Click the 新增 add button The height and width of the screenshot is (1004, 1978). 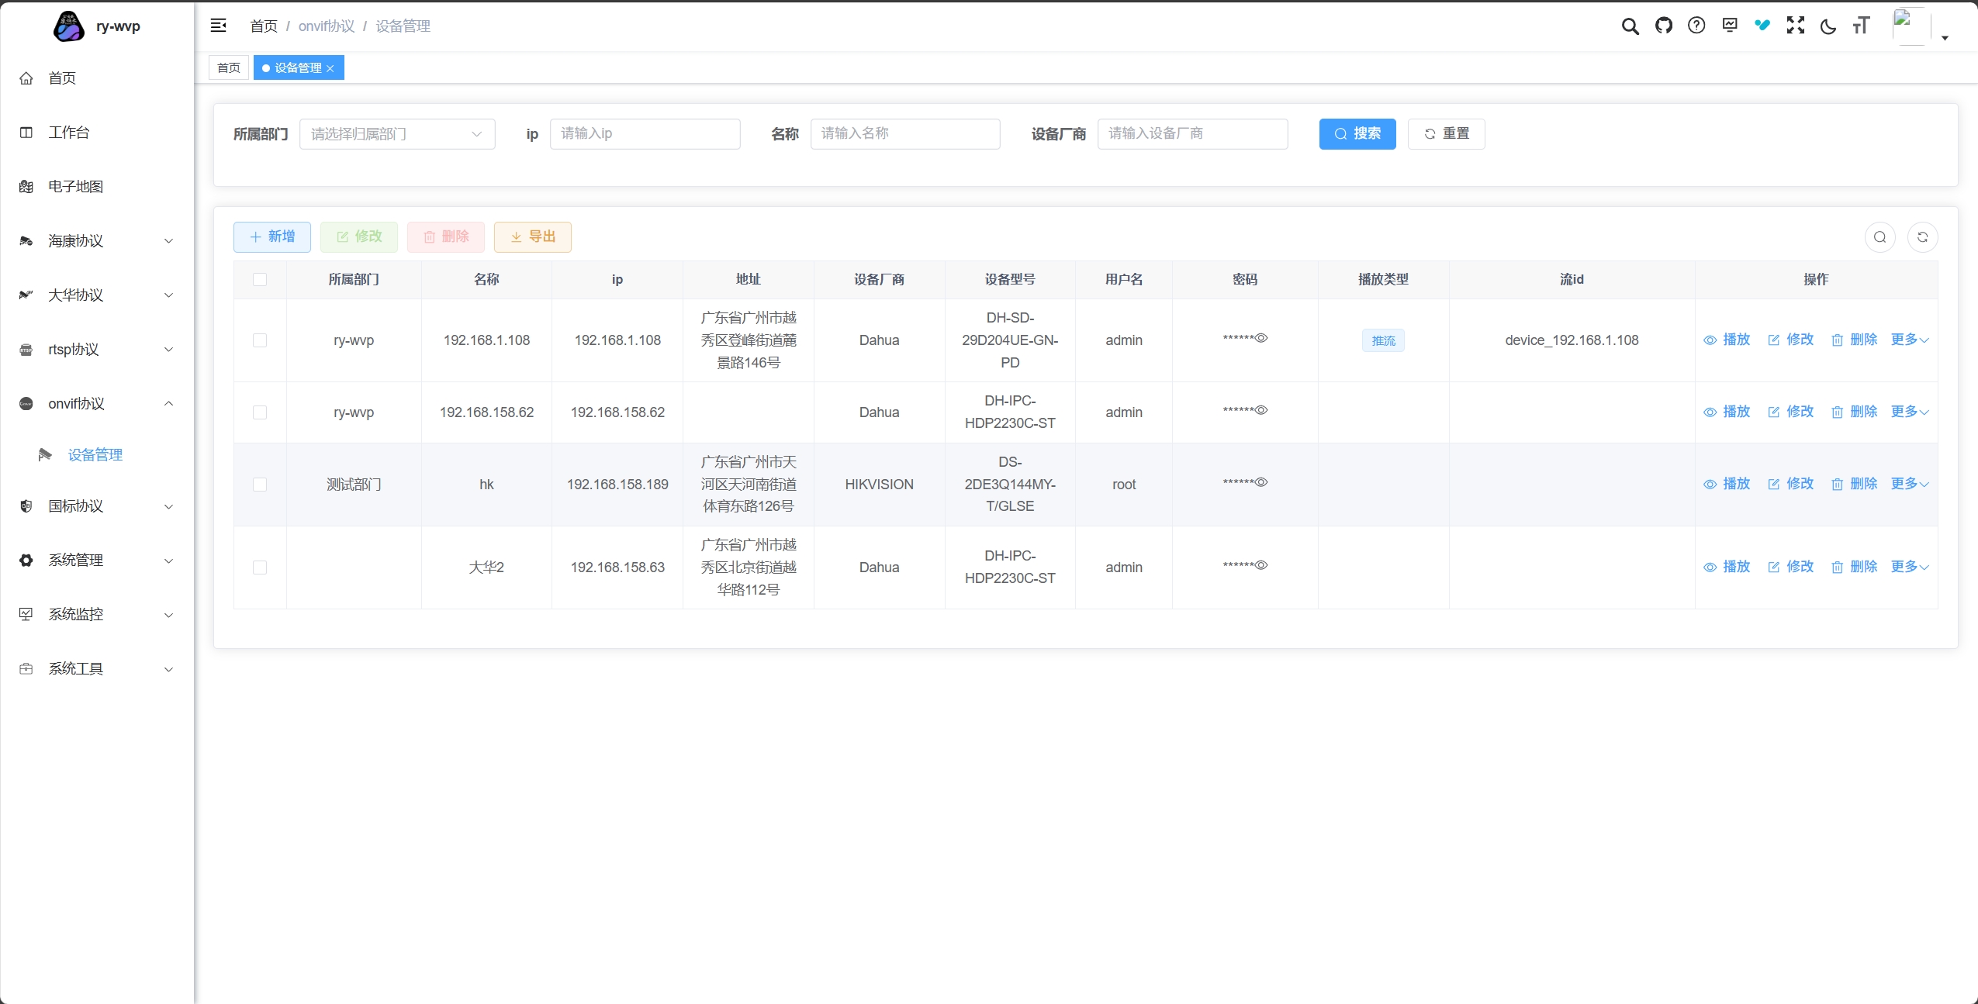click(x=272, y=237)
